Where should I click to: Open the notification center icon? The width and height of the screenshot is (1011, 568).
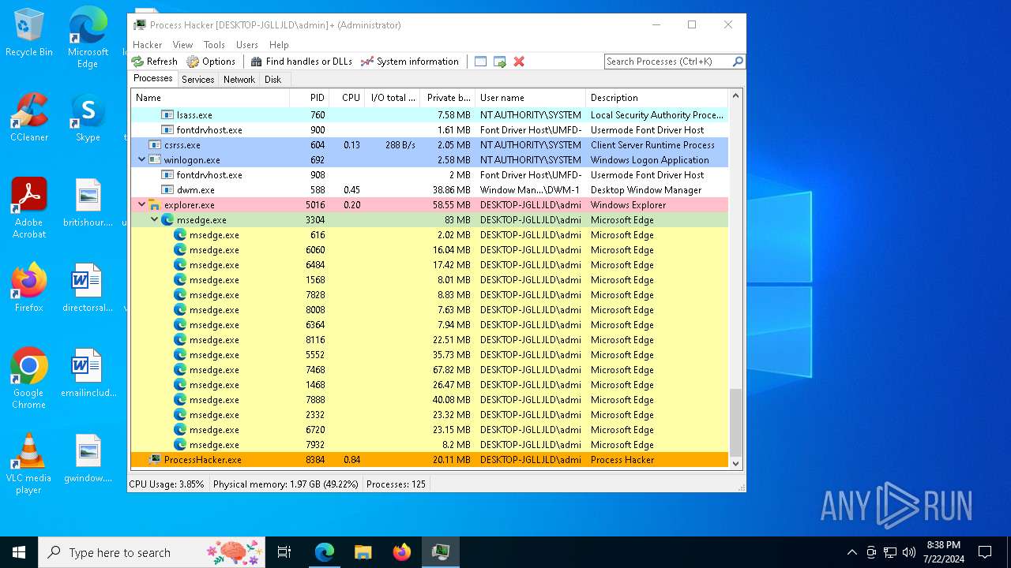pyautogui.click(x=985, y=552)
